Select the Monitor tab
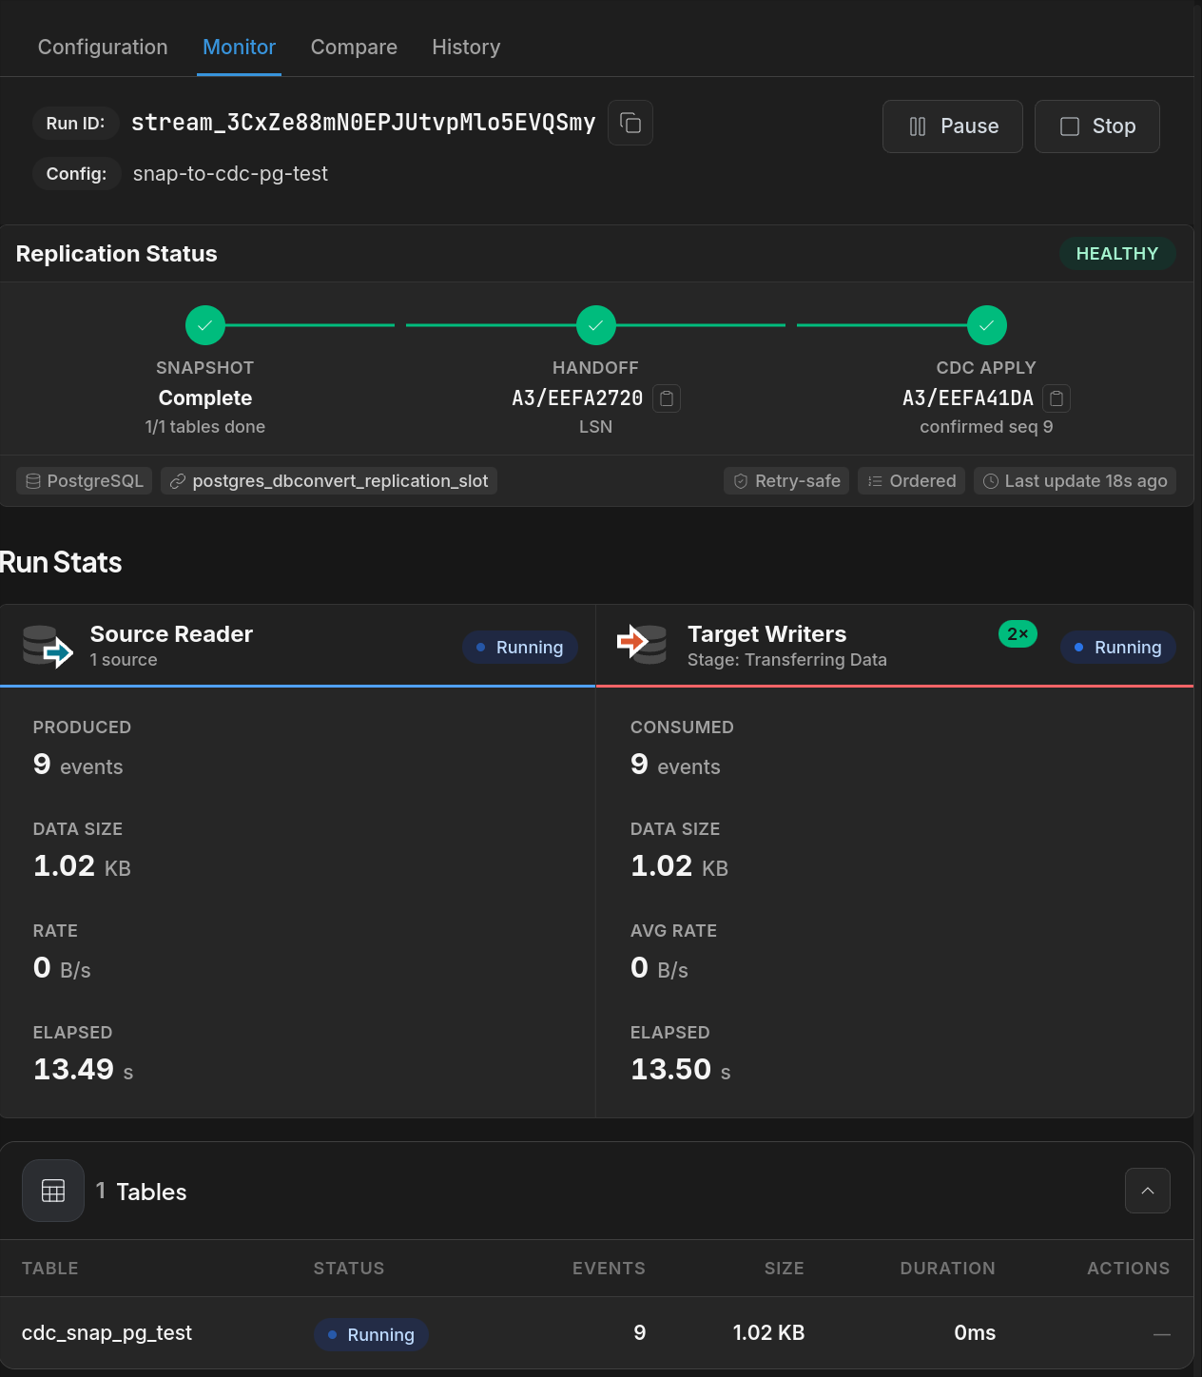Screen dimensions: 1202x1377 pos(240,47)
